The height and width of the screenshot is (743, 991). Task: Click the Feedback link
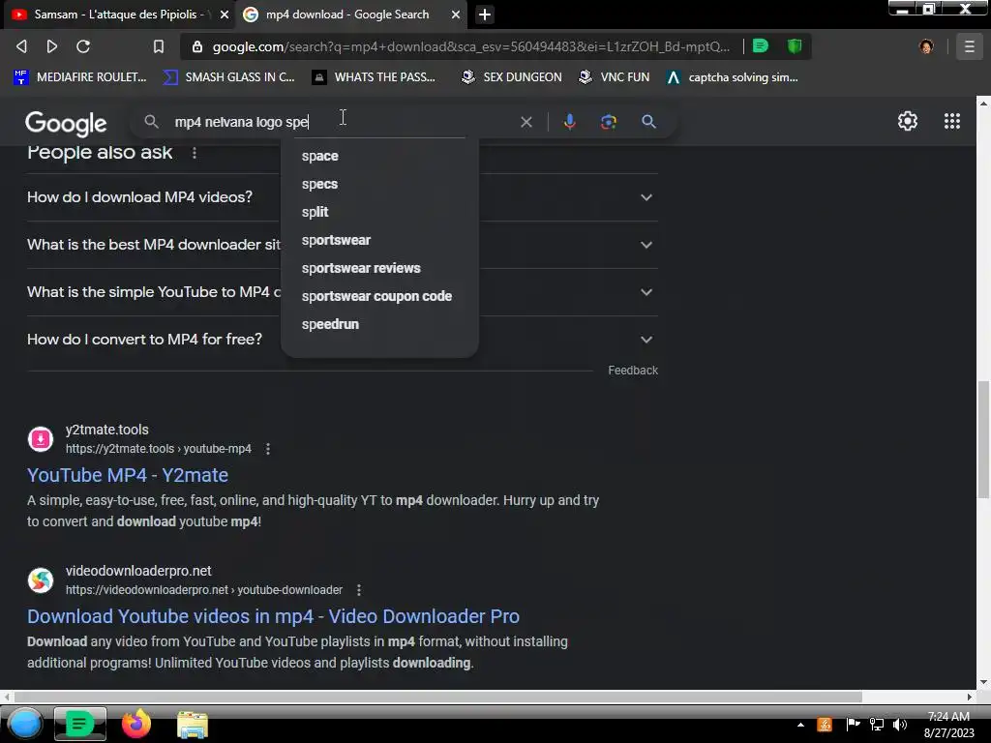pos(633,371)
